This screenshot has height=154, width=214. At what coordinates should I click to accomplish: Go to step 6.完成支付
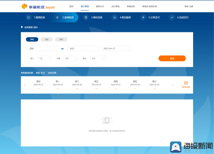183,17
